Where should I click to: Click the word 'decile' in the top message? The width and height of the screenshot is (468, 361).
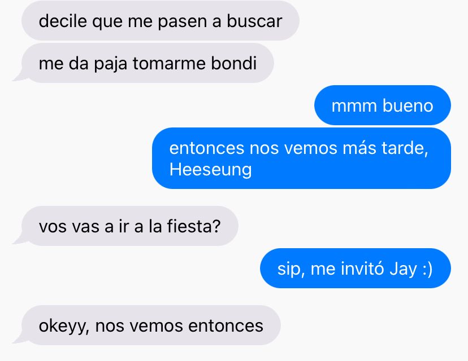(63, 21)
